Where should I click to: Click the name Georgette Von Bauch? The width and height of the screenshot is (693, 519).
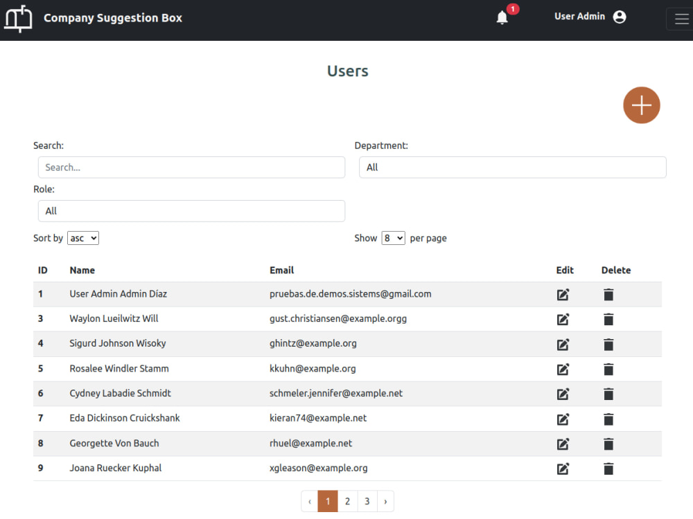pyautogui.click(x=114, y=443)
